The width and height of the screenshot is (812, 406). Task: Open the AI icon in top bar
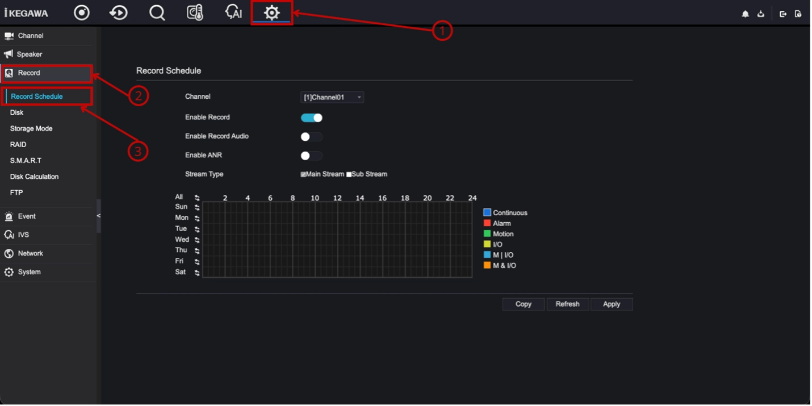233,12
